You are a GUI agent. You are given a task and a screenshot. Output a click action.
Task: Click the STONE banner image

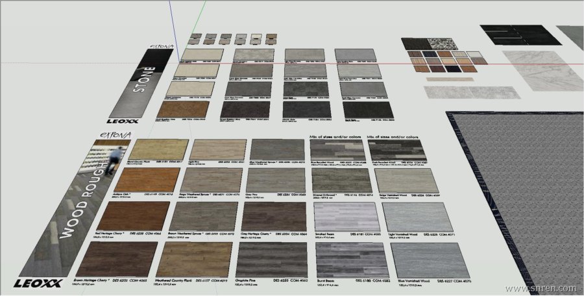141,83
